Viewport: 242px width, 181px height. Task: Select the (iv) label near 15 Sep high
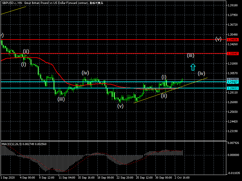click(85, 73)
